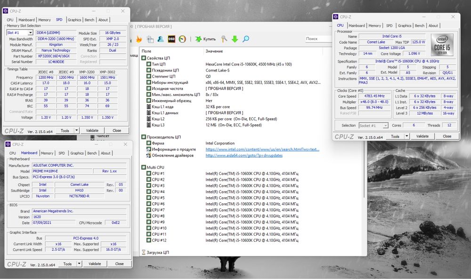The height and width of the screenshot is (279, 471).
Task: Click the Tools button in the CPU window
Action: click(x=395, y=136)
